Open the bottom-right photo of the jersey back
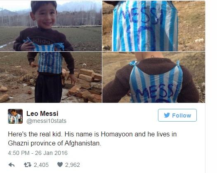217x173 pixels. tap(154, 77)
